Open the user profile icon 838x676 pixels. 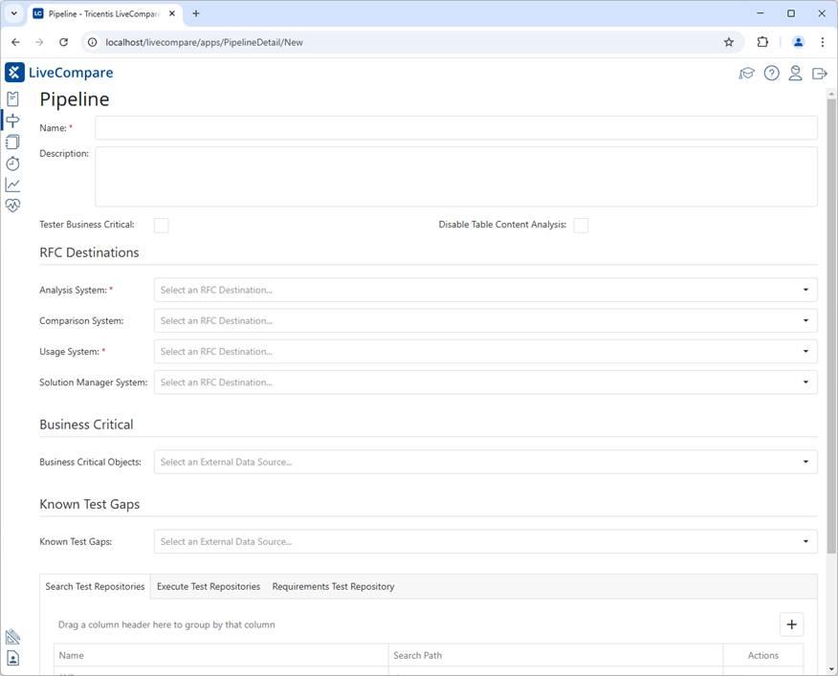point(796,73)
